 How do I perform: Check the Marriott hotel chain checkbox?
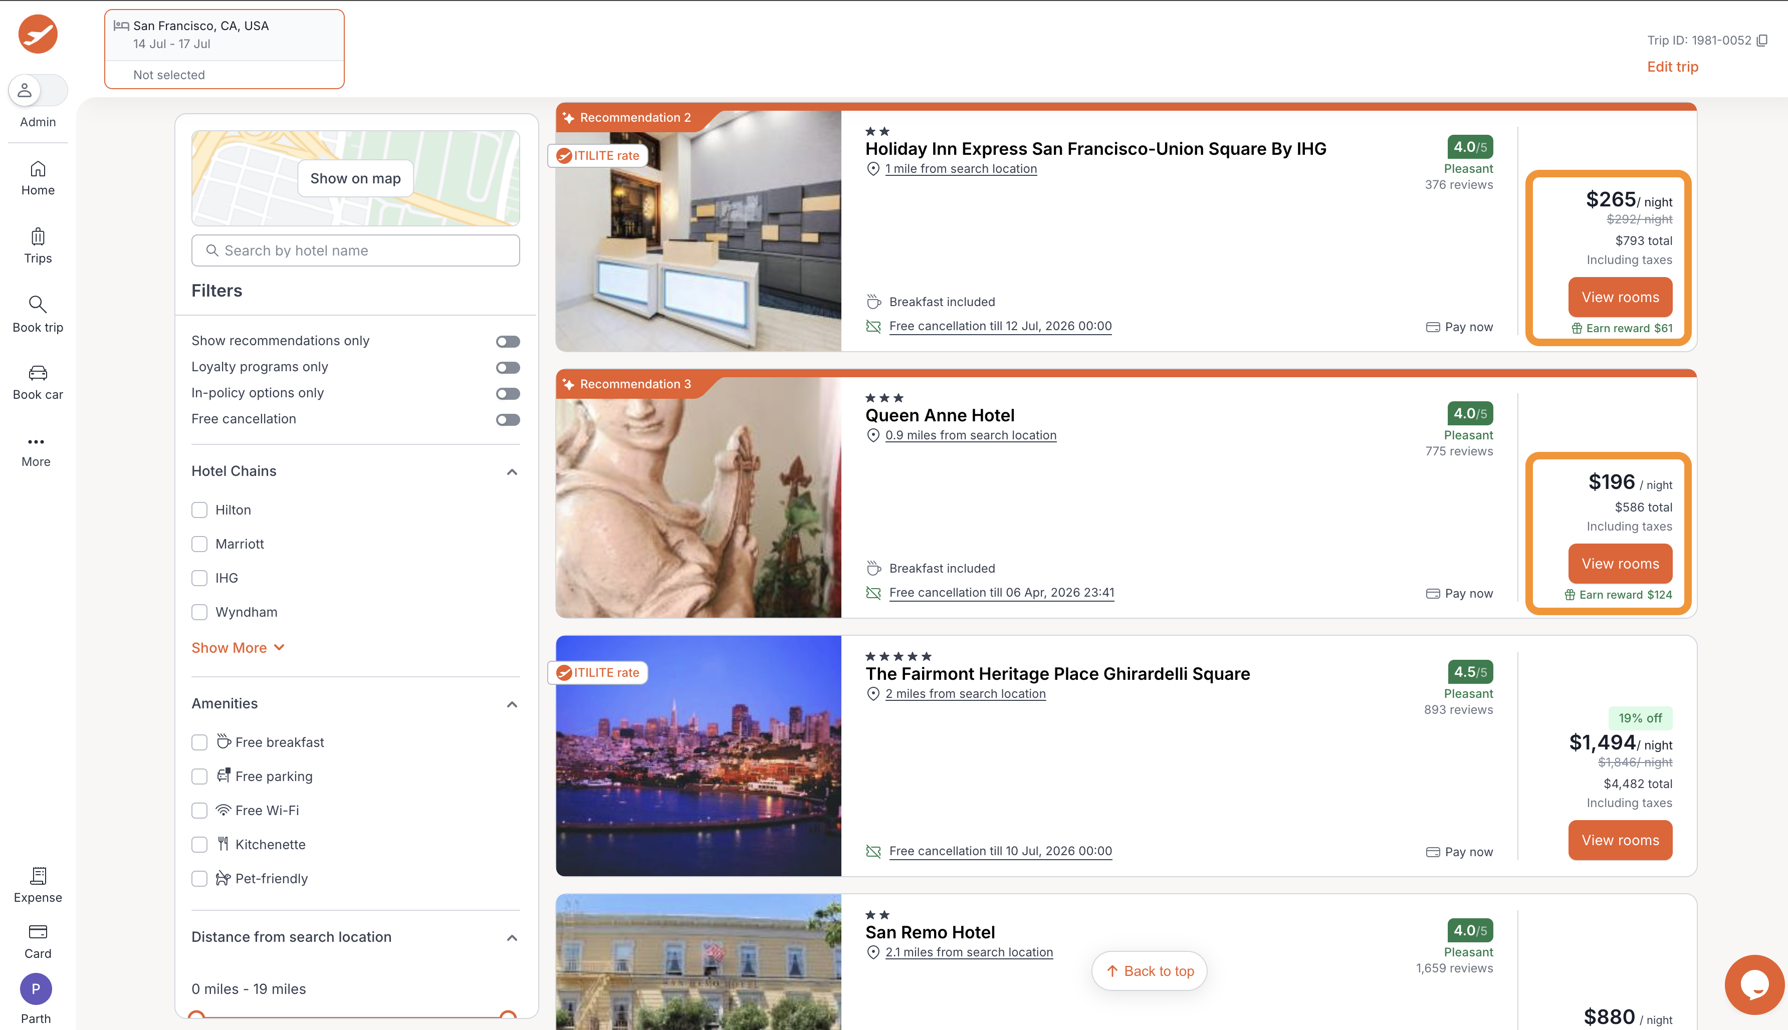point(199,544)
